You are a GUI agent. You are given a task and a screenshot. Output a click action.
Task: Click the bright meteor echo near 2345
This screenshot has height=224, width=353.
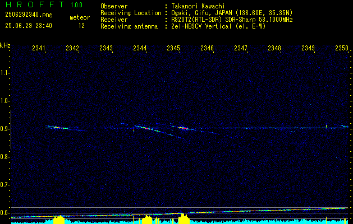point(183,128)
